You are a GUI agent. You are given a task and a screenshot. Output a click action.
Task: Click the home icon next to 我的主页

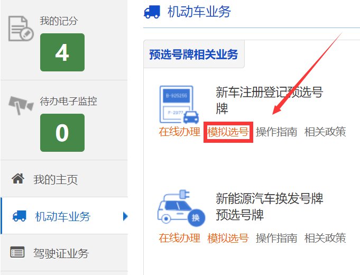click(x=18, y=179)
